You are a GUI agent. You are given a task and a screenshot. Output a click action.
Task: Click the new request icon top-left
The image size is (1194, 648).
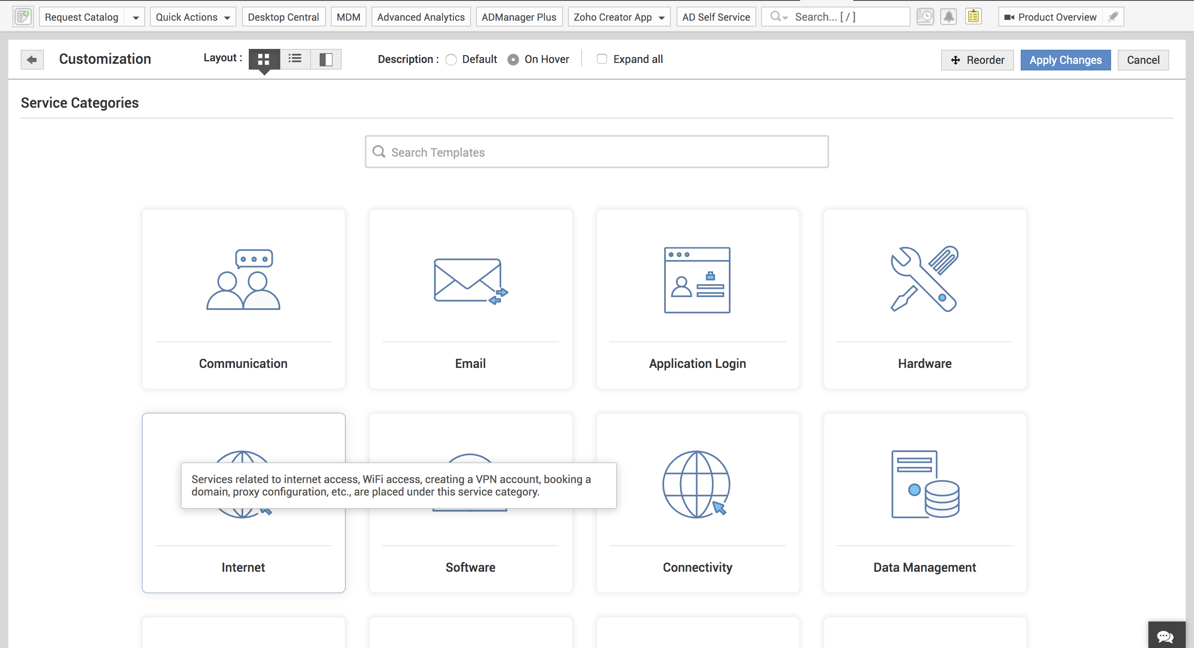click(x=23, y=17)
